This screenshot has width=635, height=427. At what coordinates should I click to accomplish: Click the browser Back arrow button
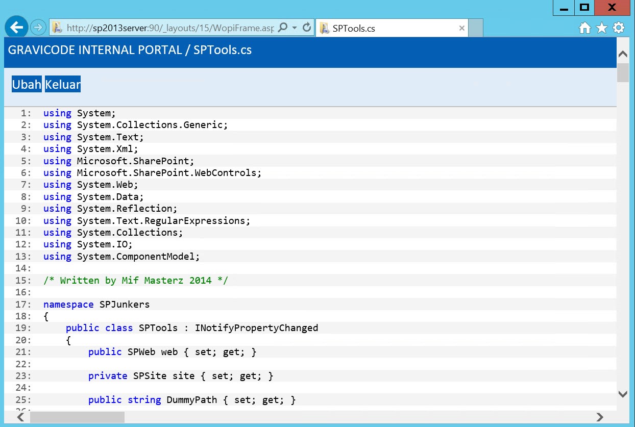pyautogui.click(x=16, y=27)
